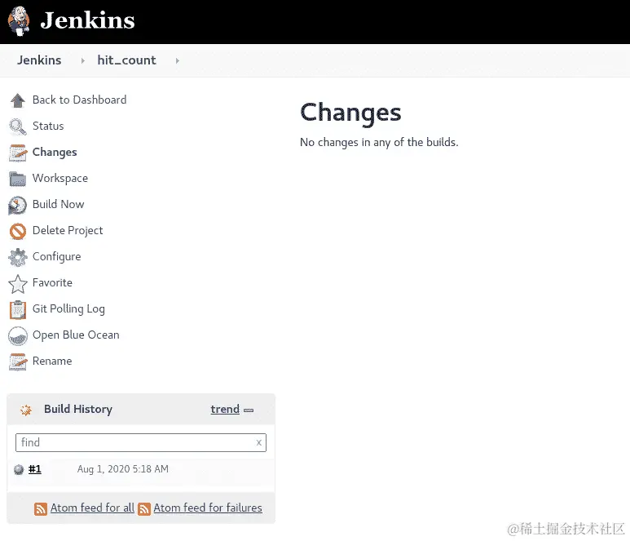View the Git Polling Log

click(x=68, y=309)
